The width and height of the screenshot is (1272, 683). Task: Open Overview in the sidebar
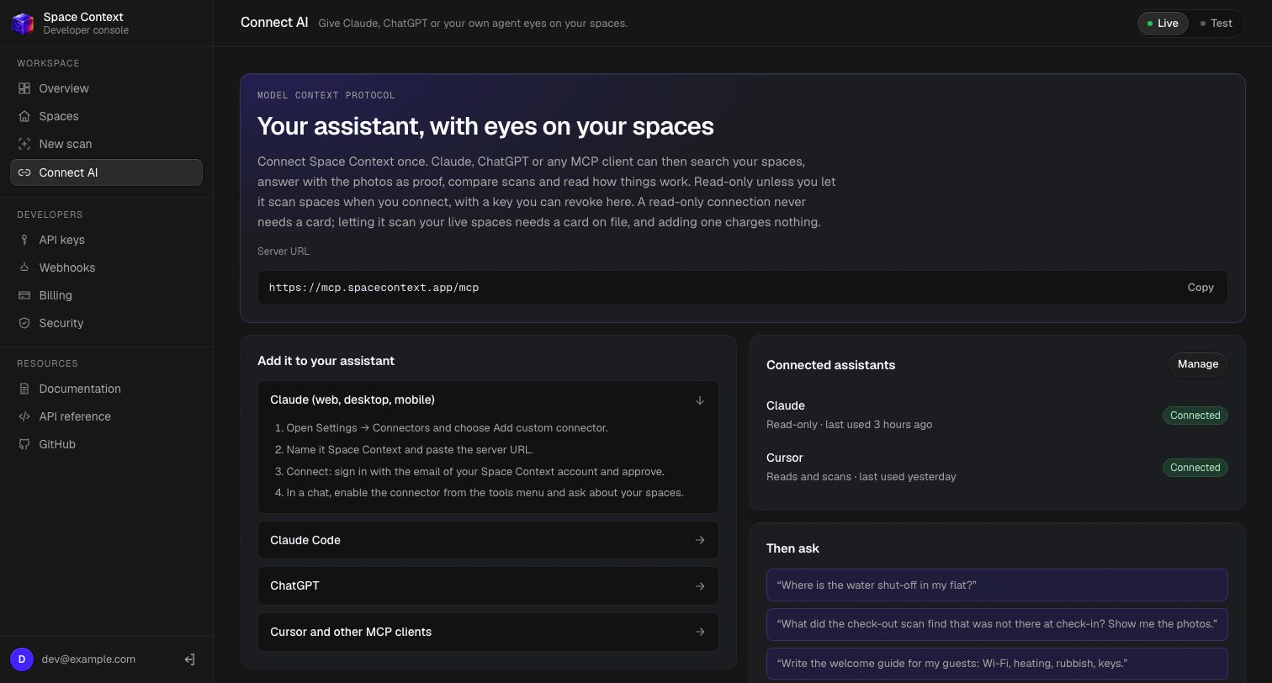[x=106, y=88]
